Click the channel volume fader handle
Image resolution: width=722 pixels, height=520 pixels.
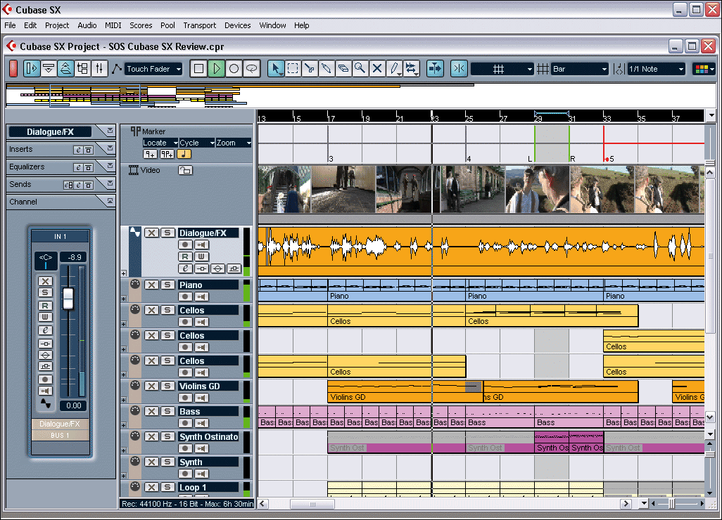point(68,298)
